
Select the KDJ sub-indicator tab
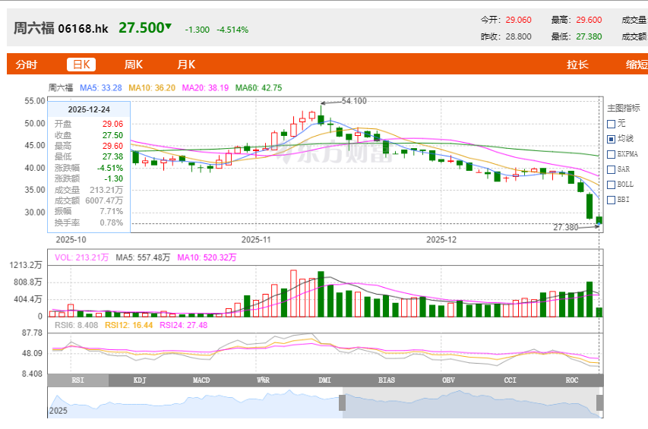pos(140,380)
